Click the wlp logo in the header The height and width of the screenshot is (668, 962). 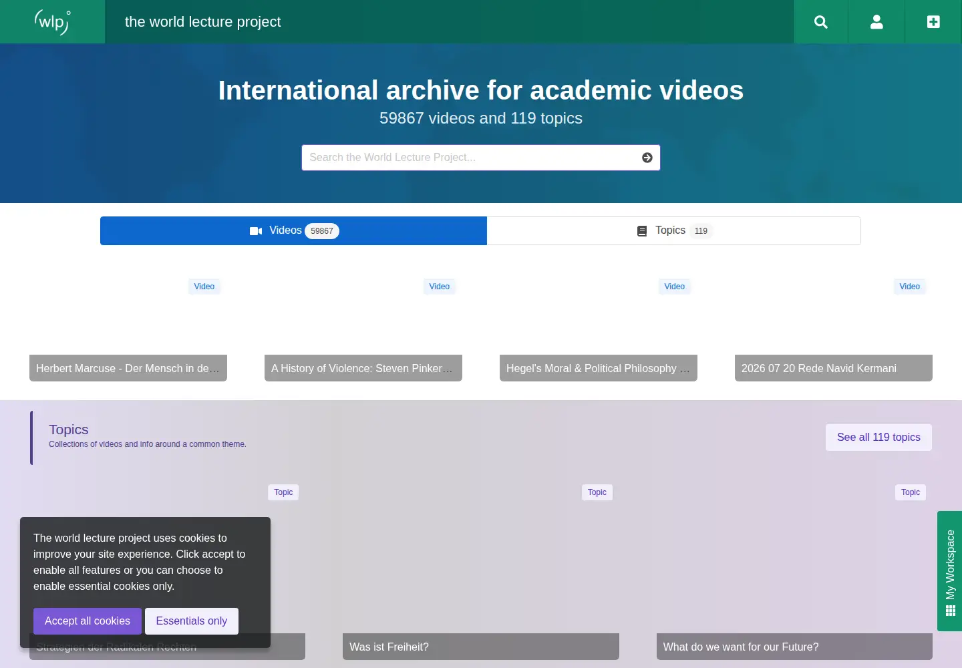point(52,22)
